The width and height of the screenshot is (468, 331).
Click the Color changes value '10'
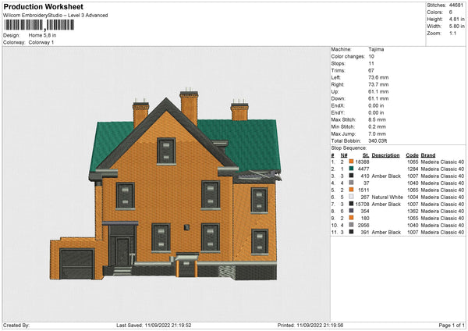(371, 56)
